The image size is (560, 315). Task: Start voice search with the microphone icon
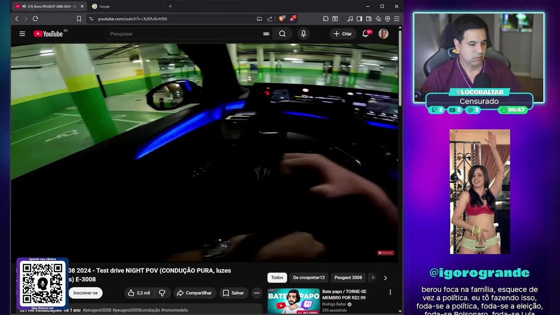coord(303,34)
